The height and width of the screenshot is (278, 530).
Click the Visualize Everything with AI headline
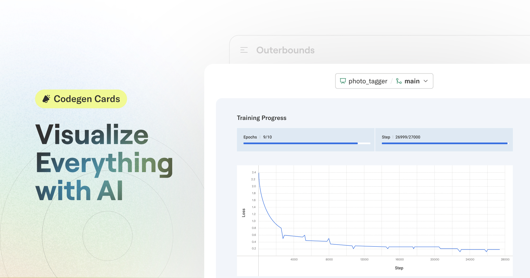tap(104, 162)
